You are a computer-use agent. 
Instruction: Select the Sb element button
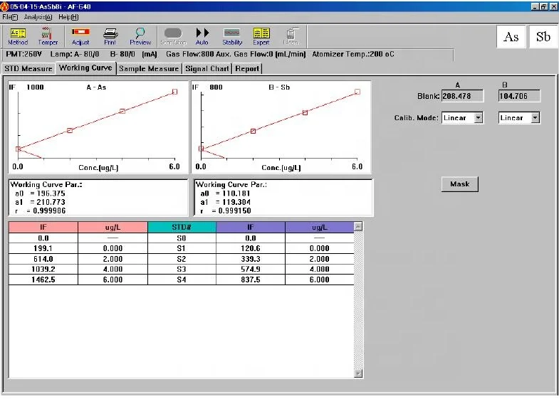coord(543,37)
